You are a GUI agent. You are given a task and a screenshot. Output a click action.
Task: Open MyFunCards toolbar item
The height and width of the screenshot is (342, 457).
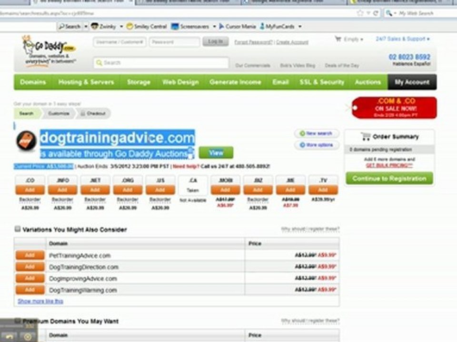point(277,27)
